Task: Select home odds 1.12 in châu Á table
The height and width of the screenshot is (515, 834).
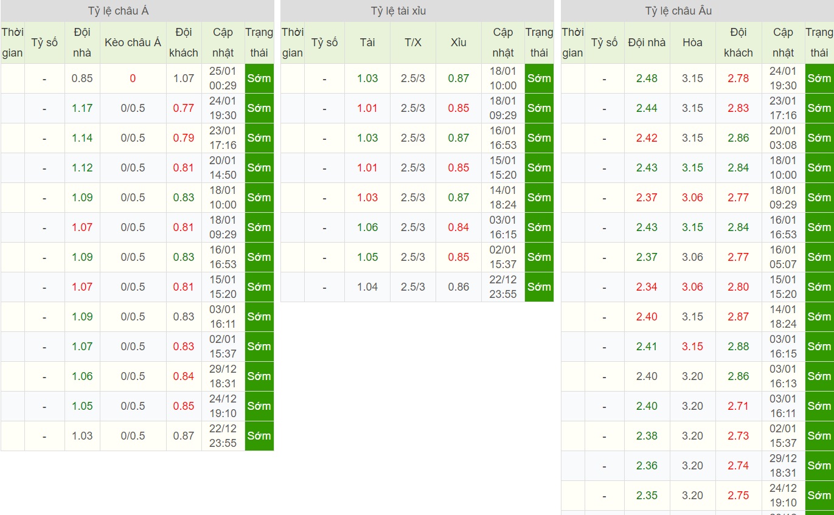Action: click(x=82, y=168)
